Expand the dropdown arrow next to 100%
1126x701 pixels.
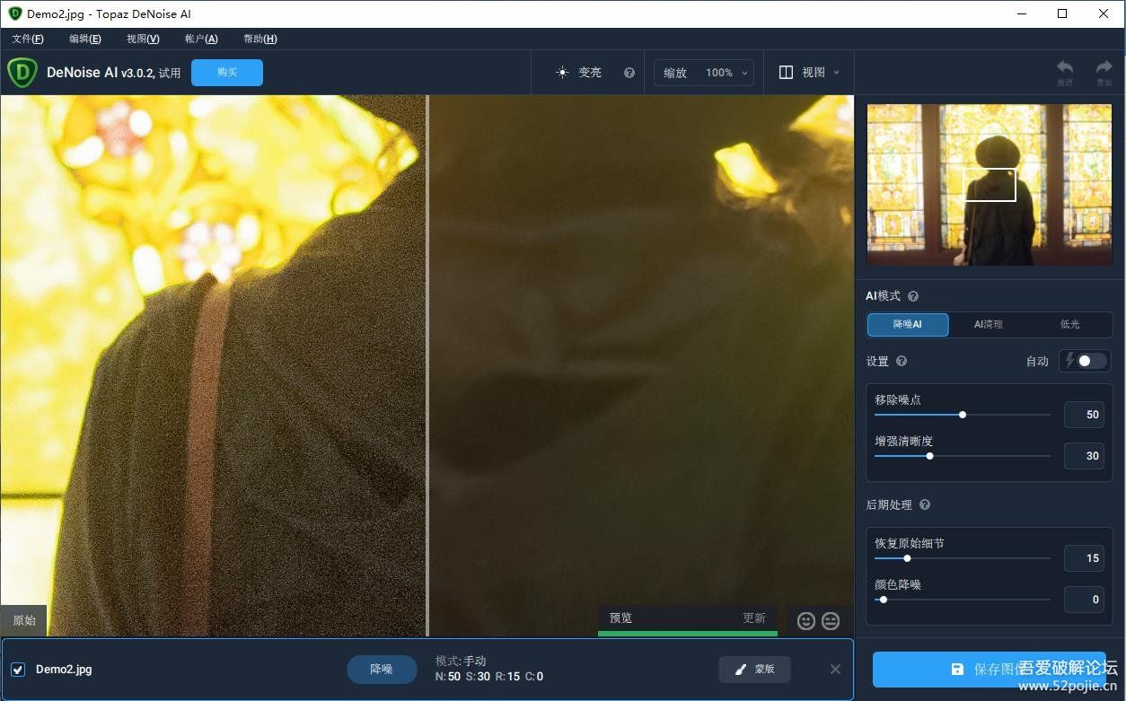pyautogui.click(x=743, y=73)
